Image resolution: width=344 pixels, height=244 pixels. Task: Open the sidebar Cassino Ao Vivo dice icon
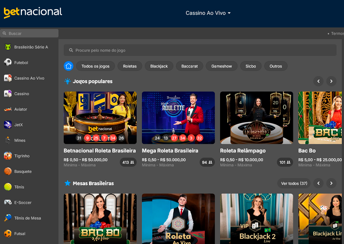tap(8, 78)
